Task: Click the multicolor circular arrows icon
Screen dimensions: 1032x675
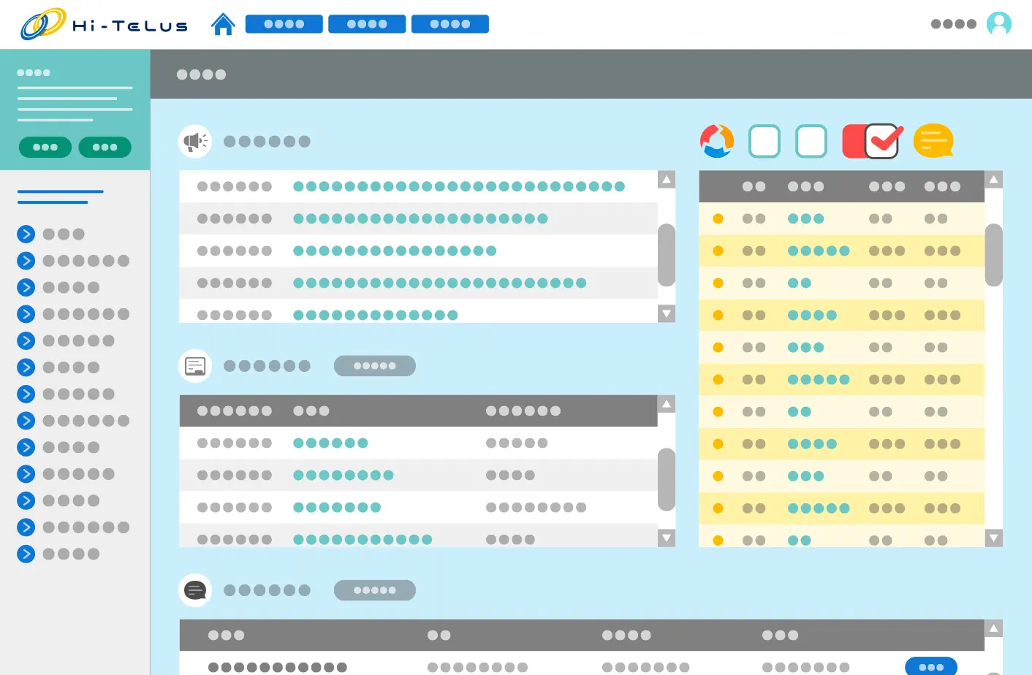Action: click(x=717, y=141)
